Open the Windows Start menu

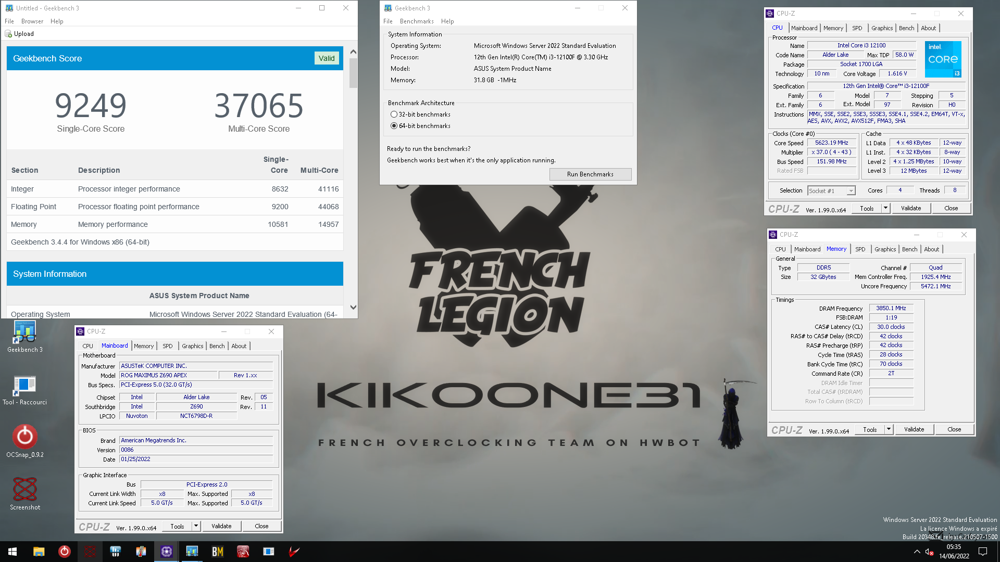pyautogui.click(x=12, y=552)
